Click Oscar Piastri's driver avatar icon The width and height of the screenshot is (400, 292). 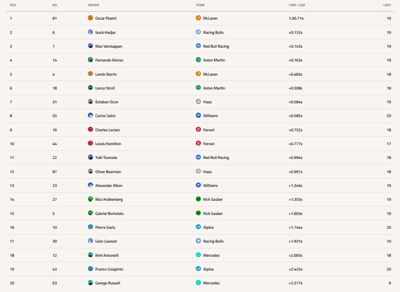tap(91, 18)
